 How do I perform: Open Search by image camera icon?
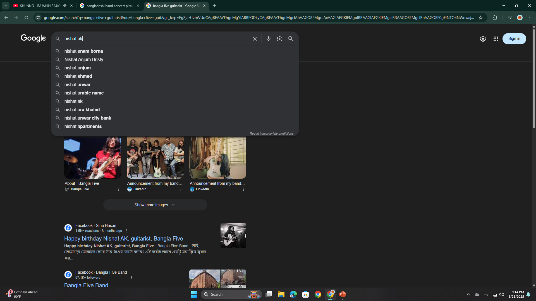[x=279, y=39]
